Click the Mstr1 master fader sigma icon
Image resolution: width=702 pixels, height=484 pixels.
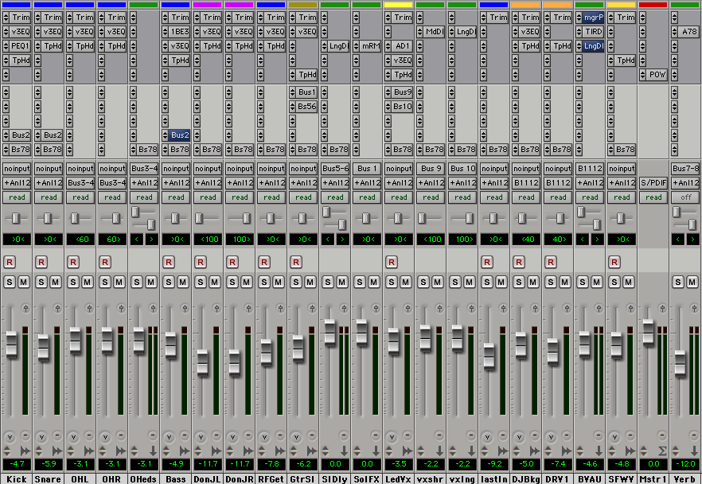coord(662,451)
